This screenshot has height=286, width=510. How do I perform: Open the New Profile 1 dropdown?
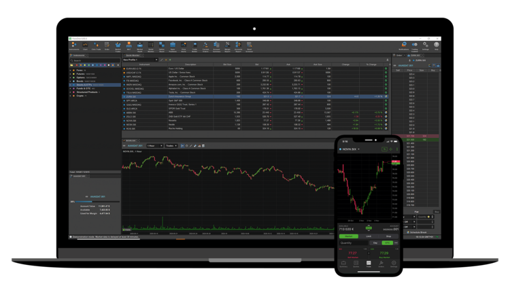point(141,60)
